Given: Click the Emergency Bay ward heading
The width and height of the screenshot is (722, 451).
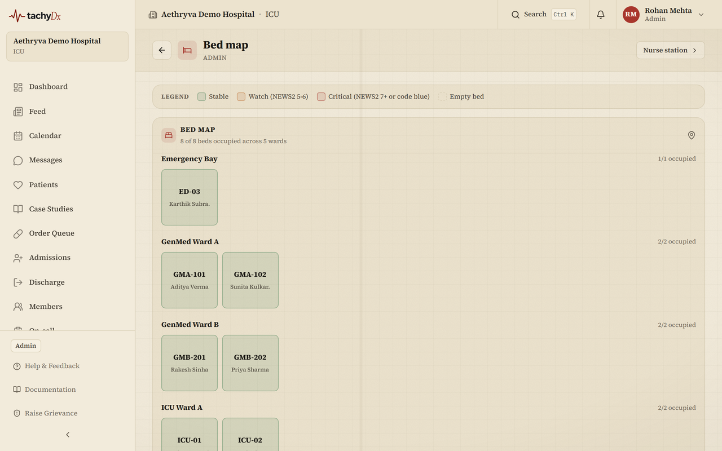Looking at the screenshot, I should click(x=190, y=159).
